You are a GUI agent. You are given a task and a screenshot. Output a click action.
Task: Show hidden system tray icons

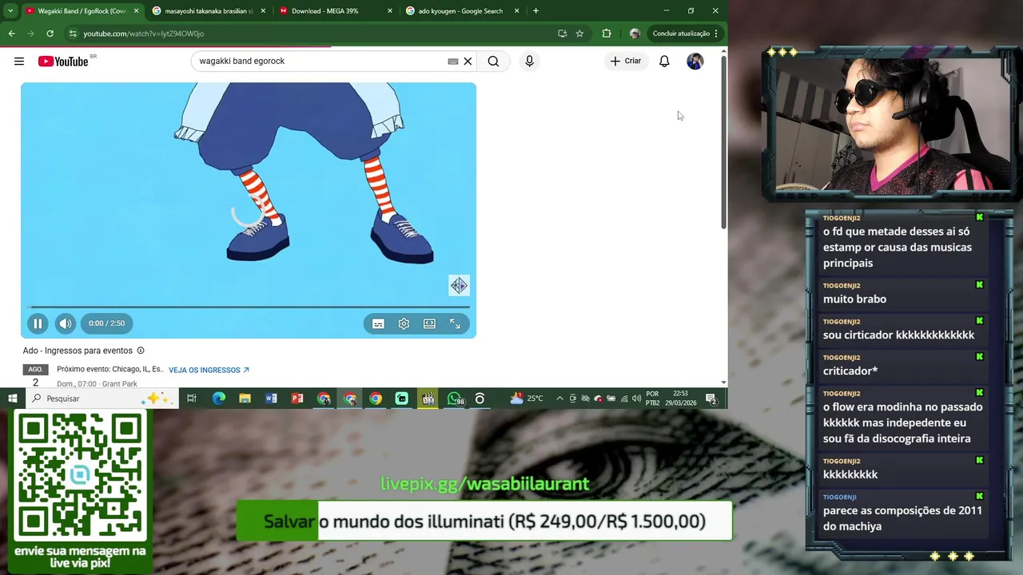coord(559,399)
